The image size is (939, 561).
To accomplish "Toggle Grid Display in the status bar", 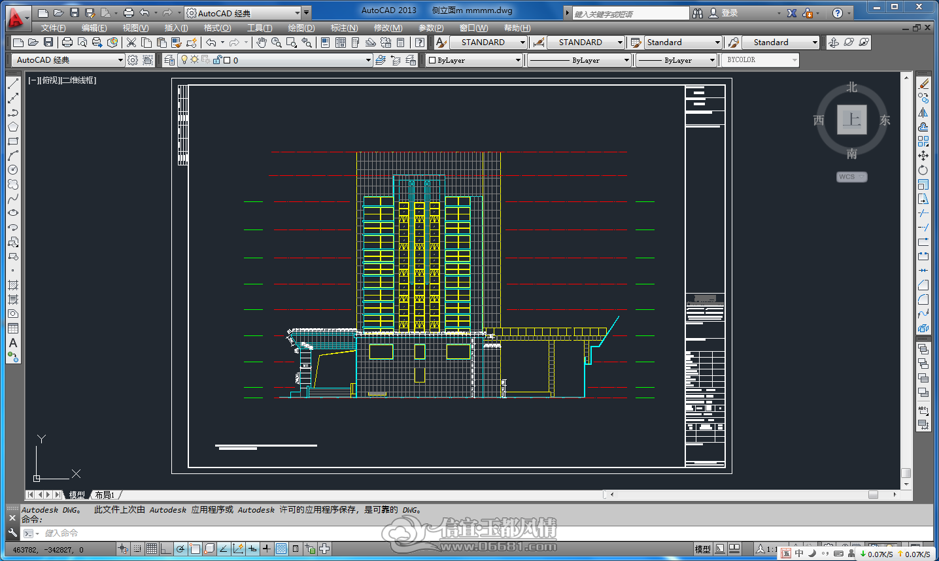I will pos(152,549).
